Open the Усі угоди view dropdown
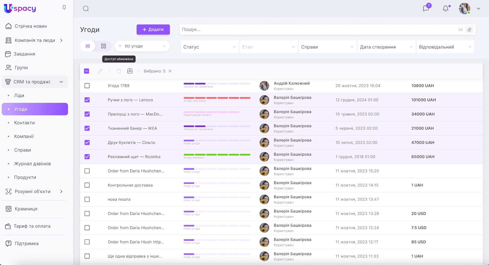 pyautogui.click(x=142, y=46)
